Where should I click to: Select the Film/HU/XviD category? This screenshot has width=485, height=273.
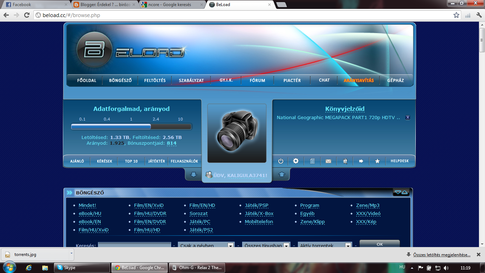click(94, 230)
